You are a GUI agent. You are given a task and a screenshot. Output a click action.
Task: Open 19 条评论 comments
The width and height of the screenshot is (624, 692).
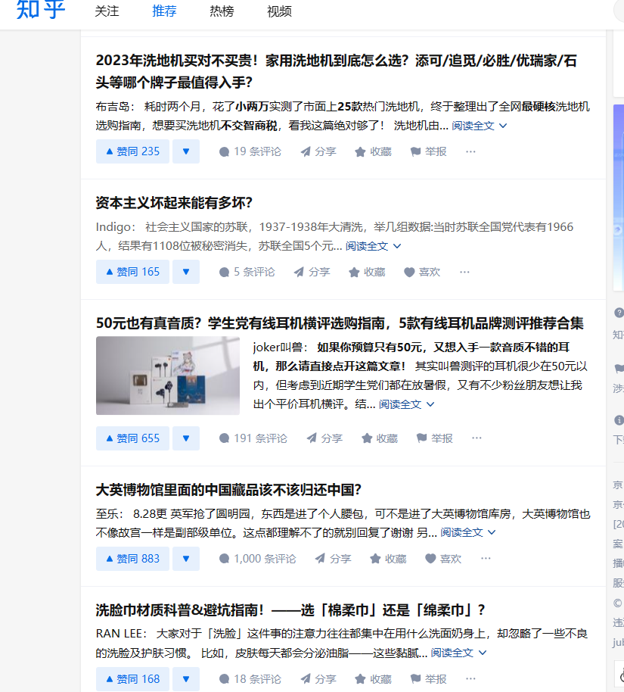250,151
